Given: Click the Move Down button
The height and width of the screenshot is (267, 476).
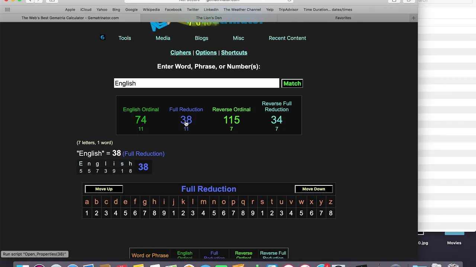Looking at the screenshot, I should tap(313, 189).
